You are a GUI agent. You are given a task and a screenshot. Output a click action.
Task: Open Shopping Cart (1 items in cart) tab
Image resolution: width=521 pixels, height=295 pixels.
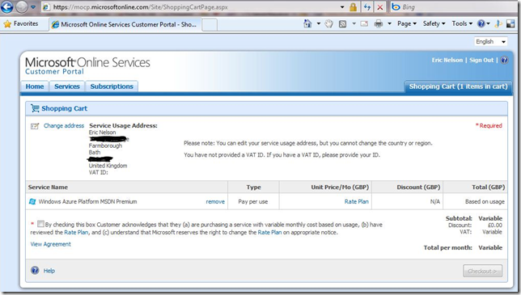[x=458, y=86]
